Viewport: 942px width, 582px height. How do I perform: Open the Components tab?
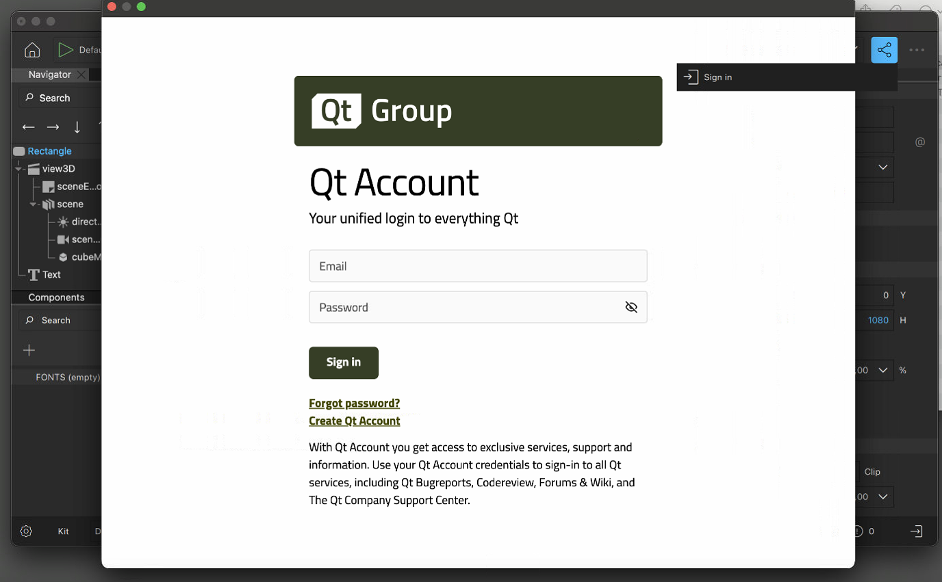[x=56, y=297]
